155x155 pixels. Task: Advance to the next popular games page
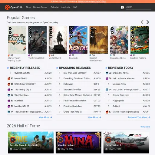point(148,22)
